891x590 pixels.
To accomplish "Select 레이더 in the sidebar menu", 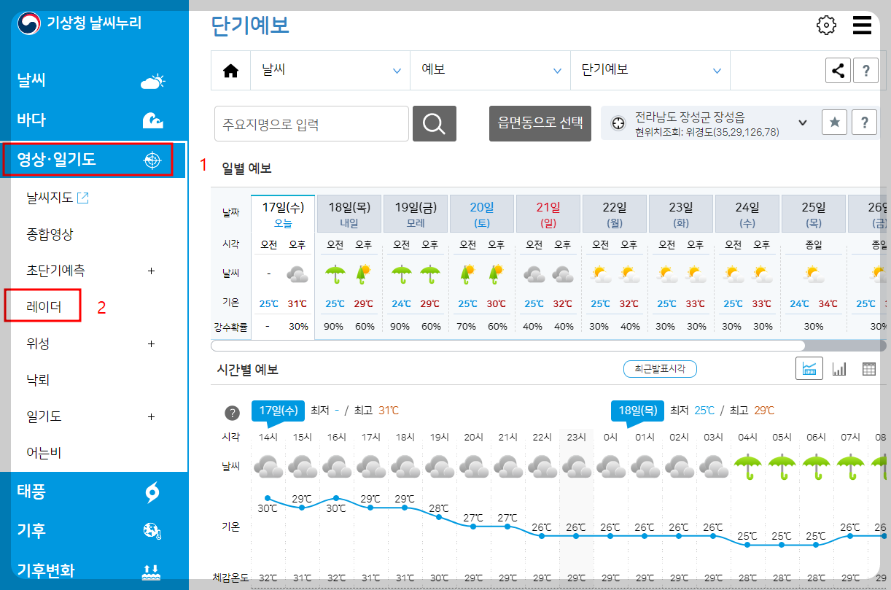I will pos(42,306).
